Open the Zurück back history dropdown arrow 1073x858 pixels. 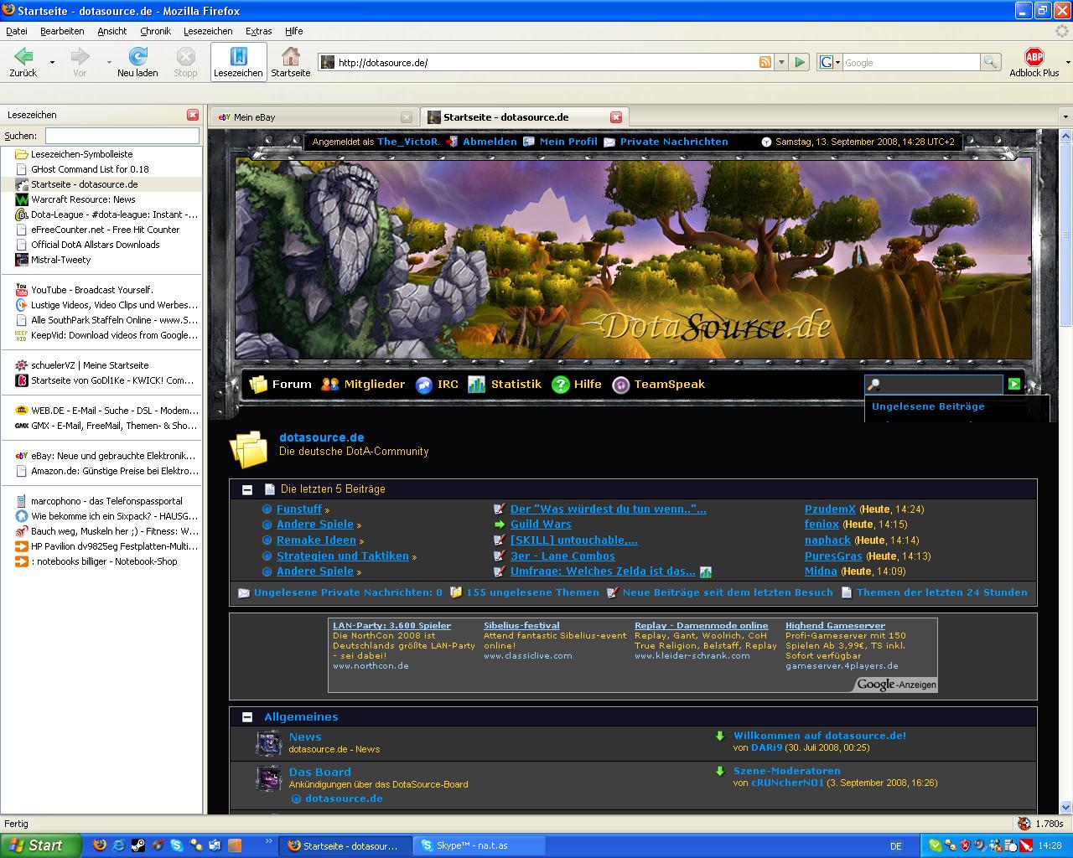point(52,62)
